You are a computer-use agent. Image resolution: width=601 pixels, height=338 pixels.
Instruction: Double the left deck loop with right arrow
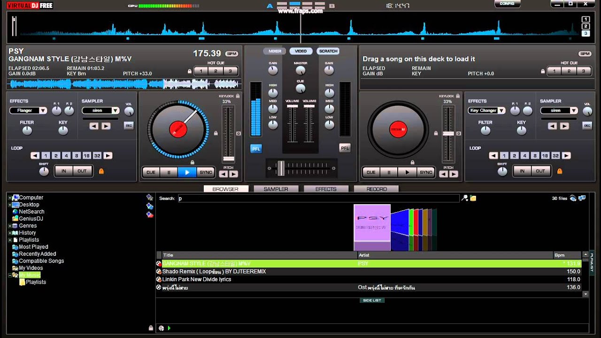pyautogui.click(x=108, y=156)
